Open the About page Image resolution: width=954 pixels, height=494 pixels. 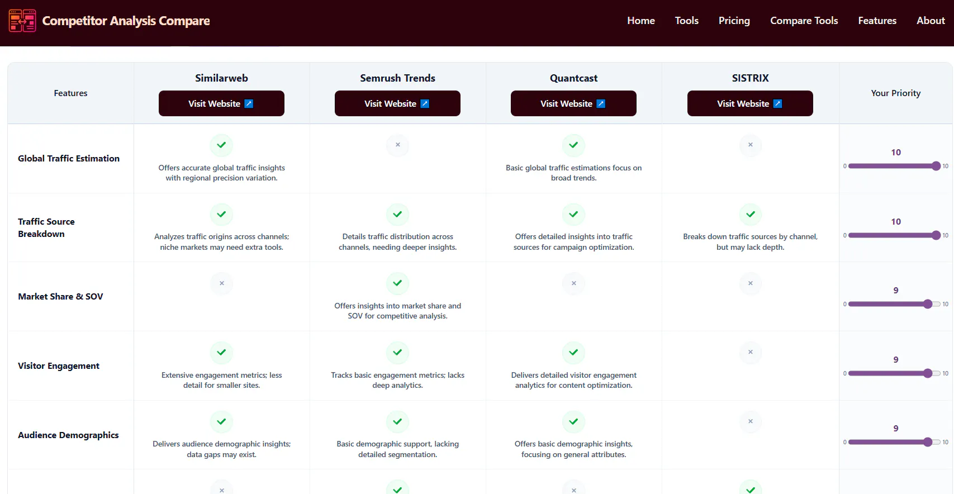[x=931, y=21]
